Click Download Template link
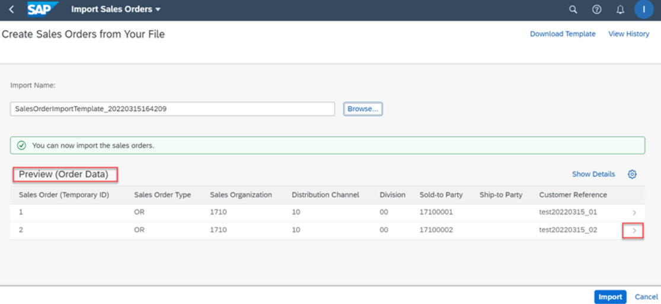Viewport: 661px width, 304px height. [x=563, y=34]
